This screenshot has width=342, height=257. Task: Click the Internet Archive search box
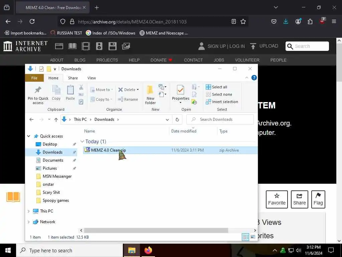(307, 46)
